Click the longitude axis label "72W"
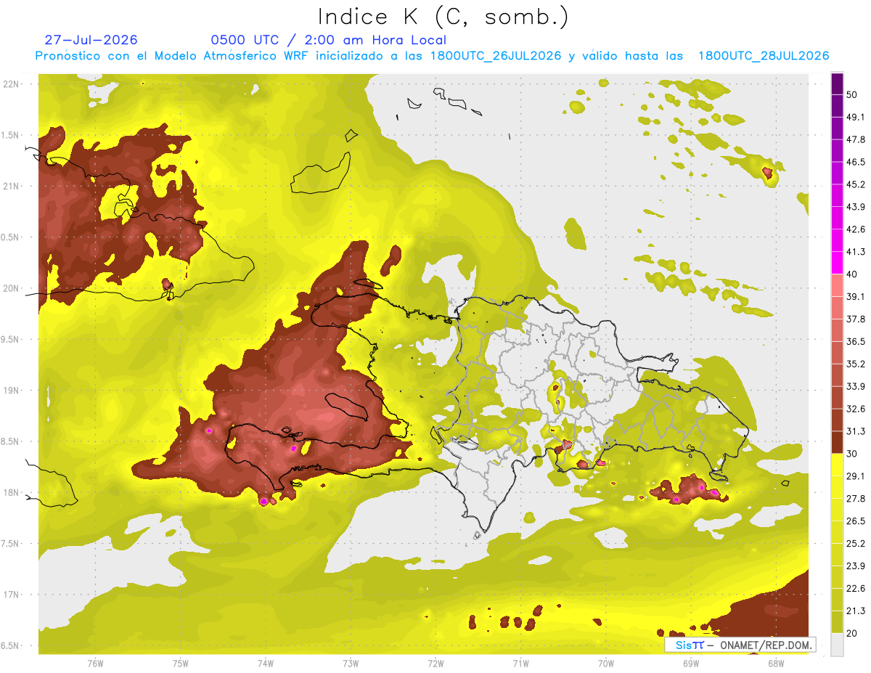The height and width of the screenshot is (673, 871). [435, 663]
